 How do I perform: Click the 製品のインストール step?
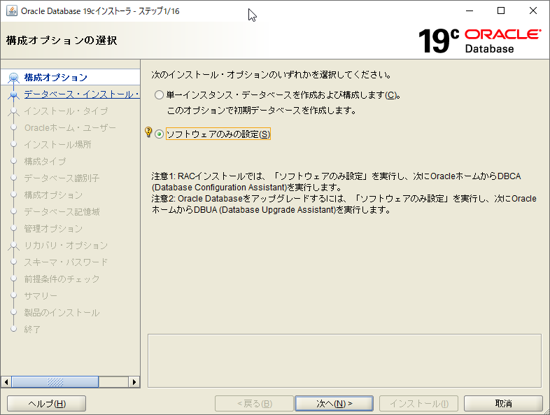click(62, 313)
